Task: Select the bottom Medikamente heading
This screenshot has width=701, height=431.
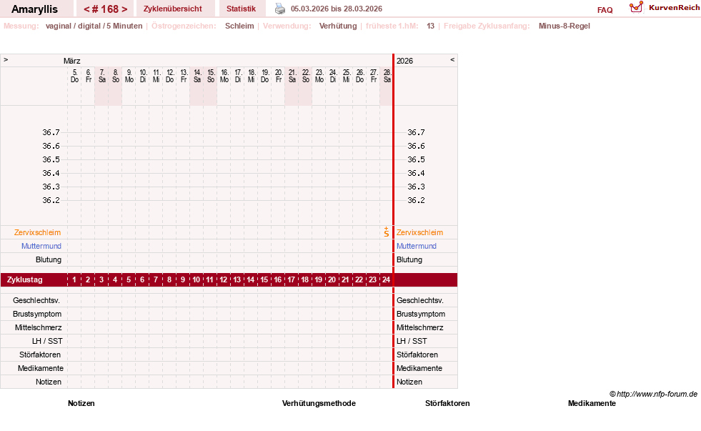Action: point(592,403)
